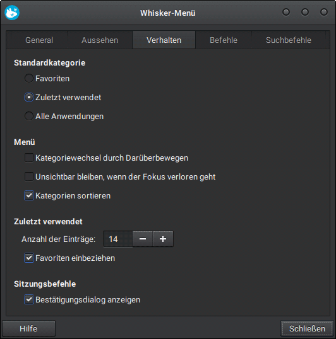
Task: Click the Hilfe button
Action: tap(28, 328)
